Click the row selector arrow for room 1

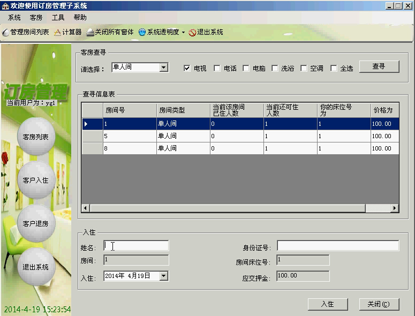(x=92, y=124)
